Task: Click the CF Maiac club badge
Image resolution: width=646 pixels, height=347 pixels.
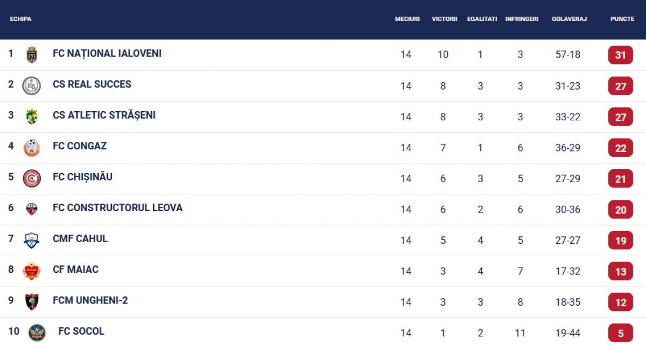Action: [32, 271]
